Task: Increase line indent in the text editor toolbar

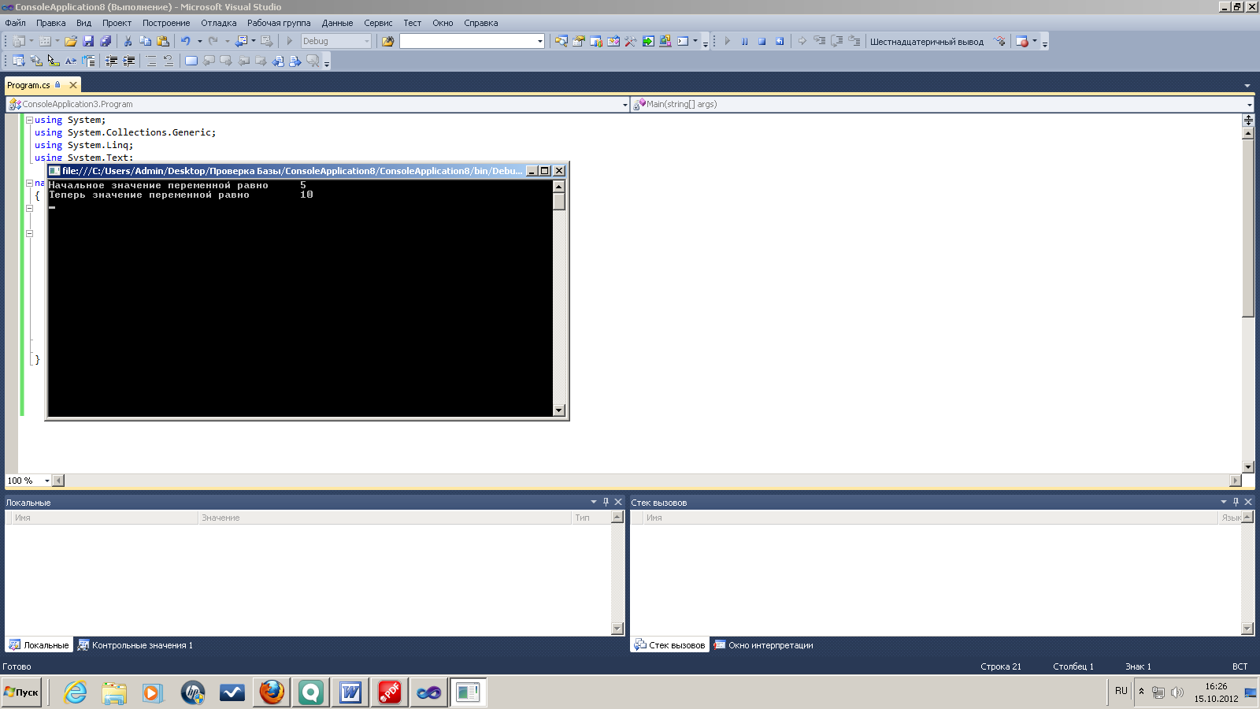Action: (x=128, y=61)
